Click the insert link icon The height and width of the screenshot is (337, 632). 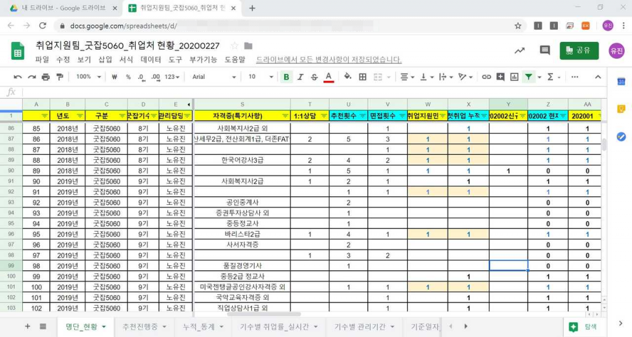click(486, 77)
